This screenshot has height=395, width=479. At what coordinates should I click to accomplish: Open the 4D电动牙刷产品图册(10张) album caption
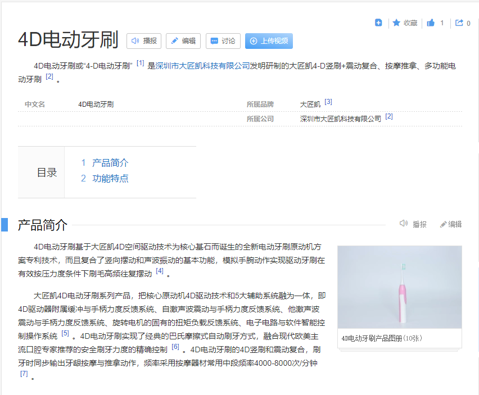(382, 338)
